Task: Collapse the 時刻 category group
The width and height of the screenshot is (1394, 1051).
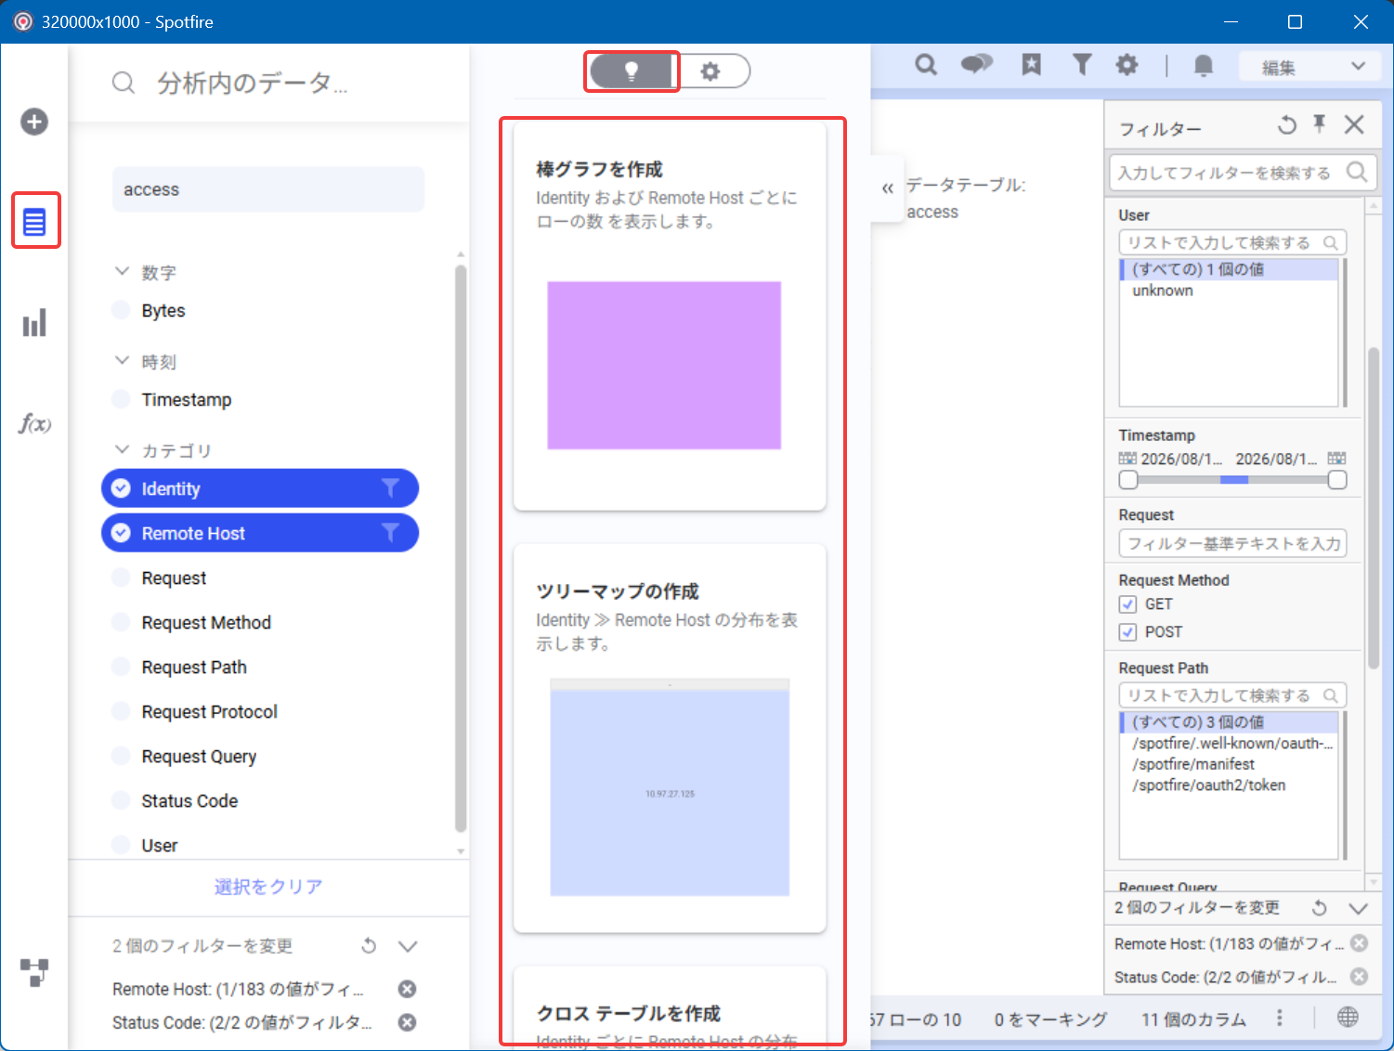Action: pos(122,360)
